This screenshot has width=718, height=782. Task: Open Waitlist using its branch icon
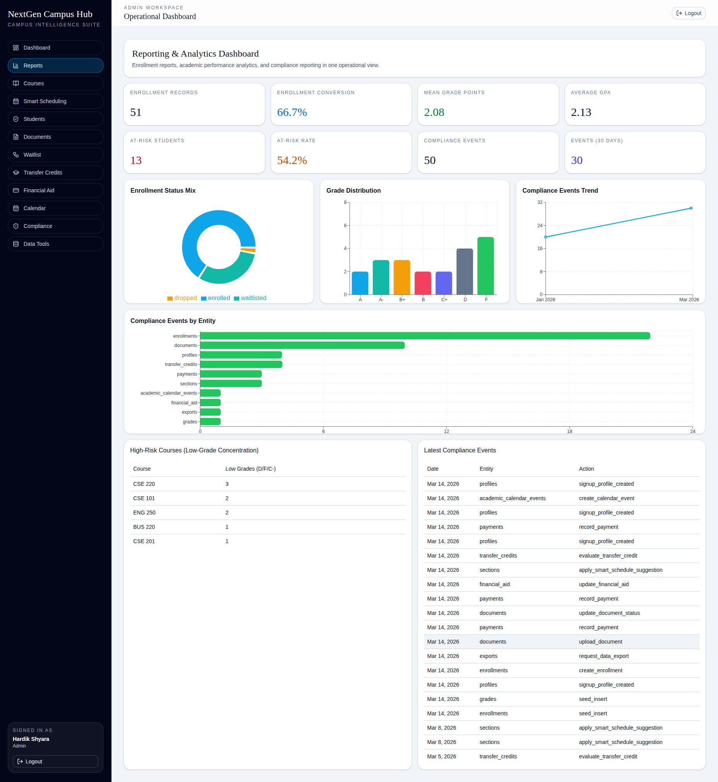tap(16, 154)
